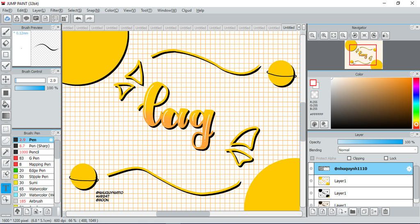The image size is (420, 224).
Task: Toggle the Protect Alpha checkbox
Action: (312, 158)
